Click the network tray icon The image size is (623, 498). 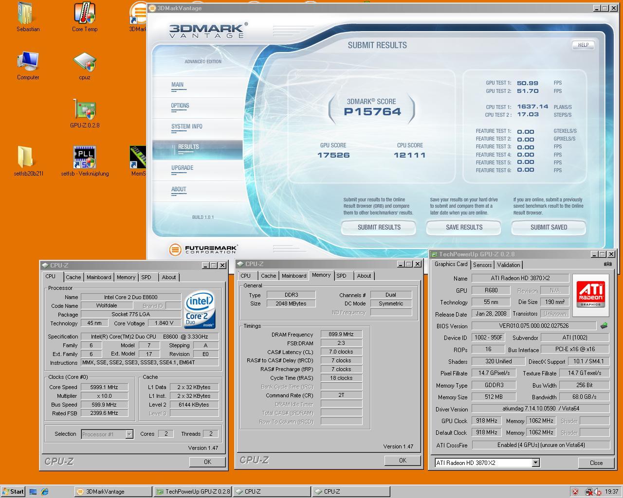click(588, 492)
